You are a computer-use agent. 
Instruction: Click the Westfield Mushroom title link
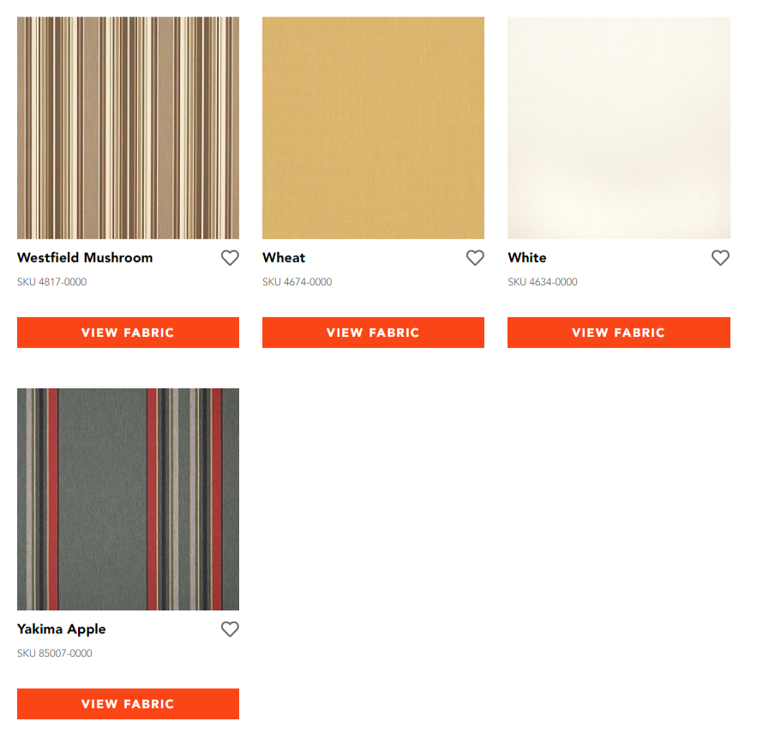point(85,258)
